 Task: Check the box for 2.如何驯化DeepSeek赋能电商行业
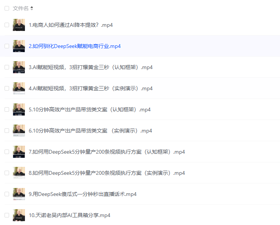[7, 46]
